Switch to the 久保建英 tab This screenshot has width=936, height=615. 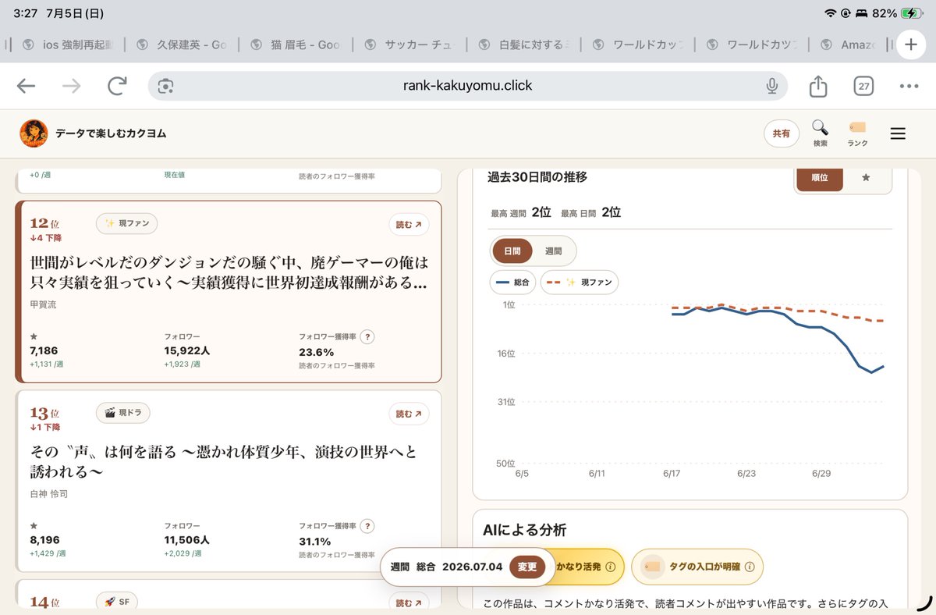click(181, 44)
